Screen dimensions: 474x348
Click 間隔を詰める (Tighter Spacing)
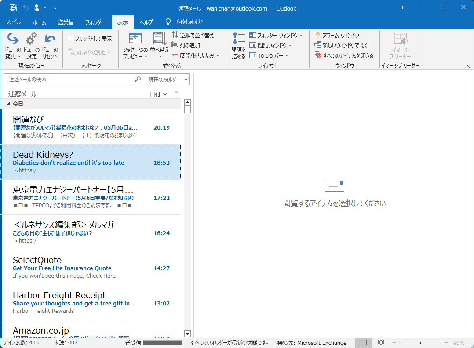(238, 46)
